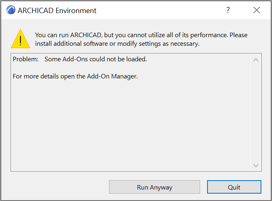
Task: Quit the ARCHICAD startup
Action: (234, 188)
